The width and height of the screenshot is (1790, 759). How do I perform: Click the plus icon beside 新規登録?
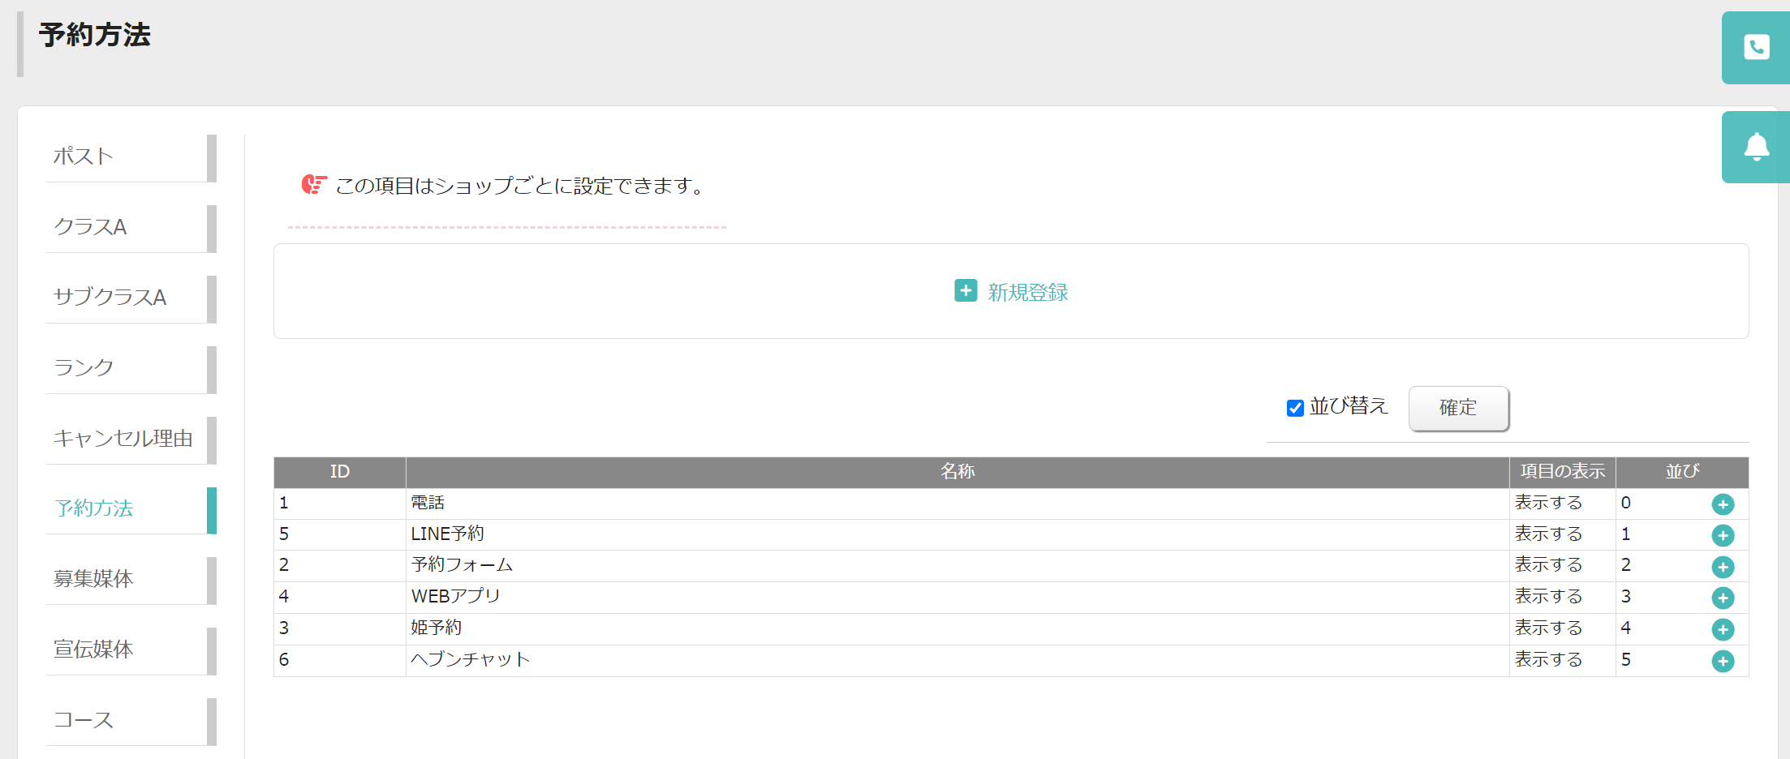pos(966,290)
